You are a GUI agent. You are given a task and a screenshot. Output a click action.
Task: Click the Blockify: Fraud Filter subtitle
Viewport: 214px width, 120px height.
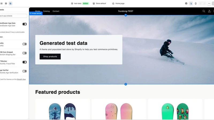coord(7,64)
